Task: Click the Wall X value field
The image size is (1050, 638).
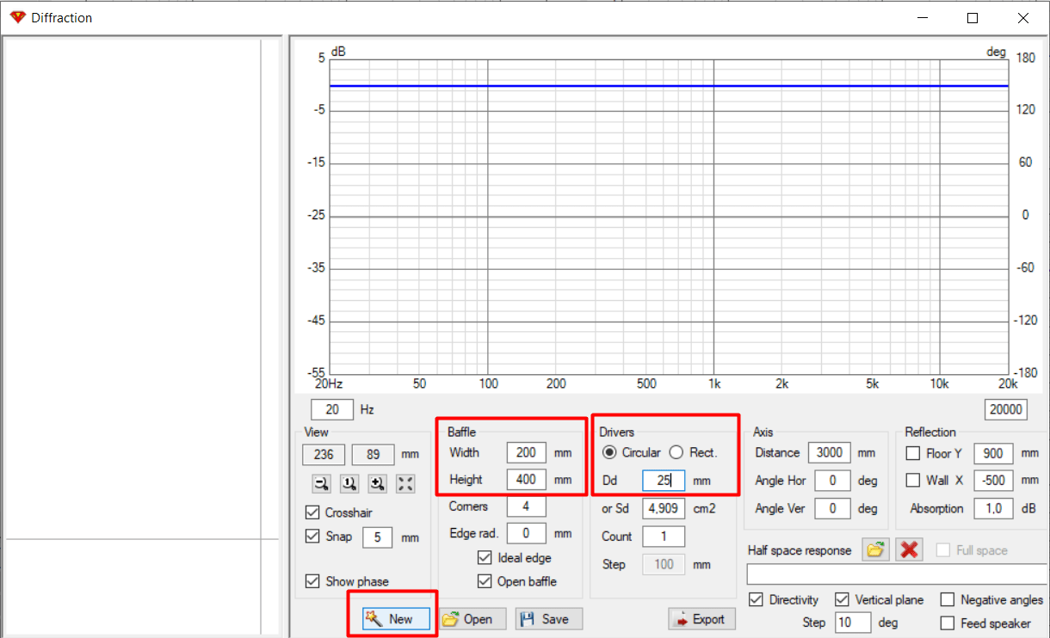Action: (x=993, y=481)
